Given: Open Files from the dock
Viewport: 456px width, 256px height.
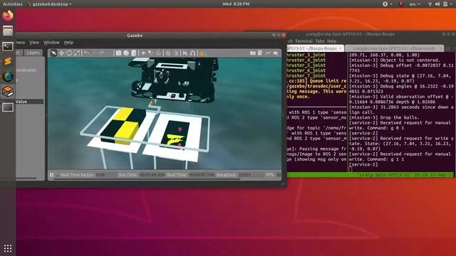Looking at the screenshot, I should (x=8, y=31).
